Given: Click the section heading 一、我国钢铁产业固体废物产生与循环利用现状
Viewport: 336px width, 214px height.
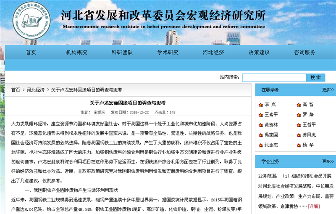Looking at the screenshot, I should coord(71,190).
